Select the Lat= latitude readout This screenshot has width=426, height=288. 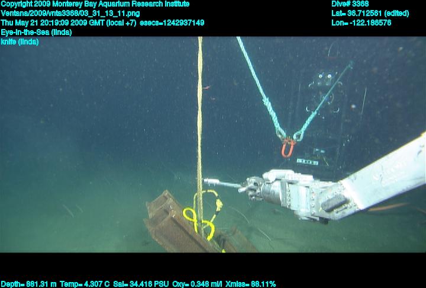(x=369, y=13)
